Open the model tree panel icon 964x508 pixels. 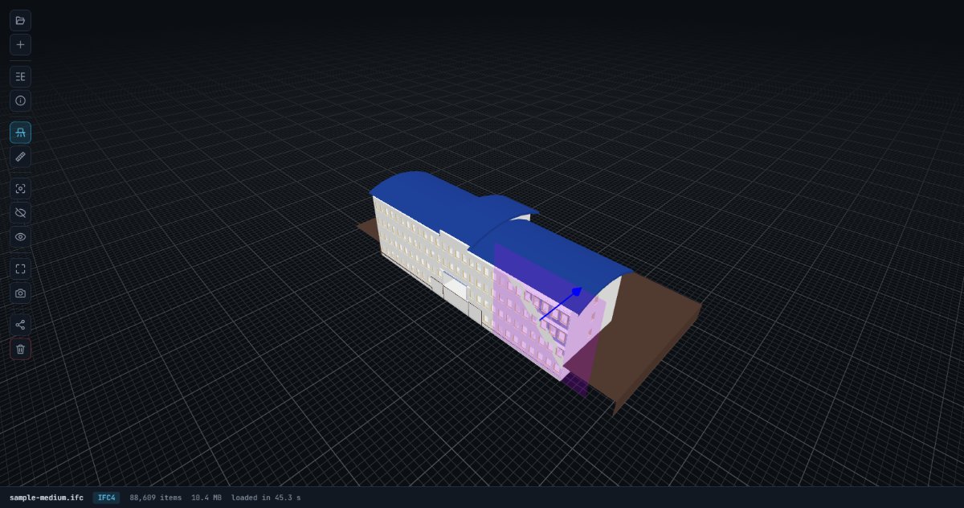click(20, 76)
